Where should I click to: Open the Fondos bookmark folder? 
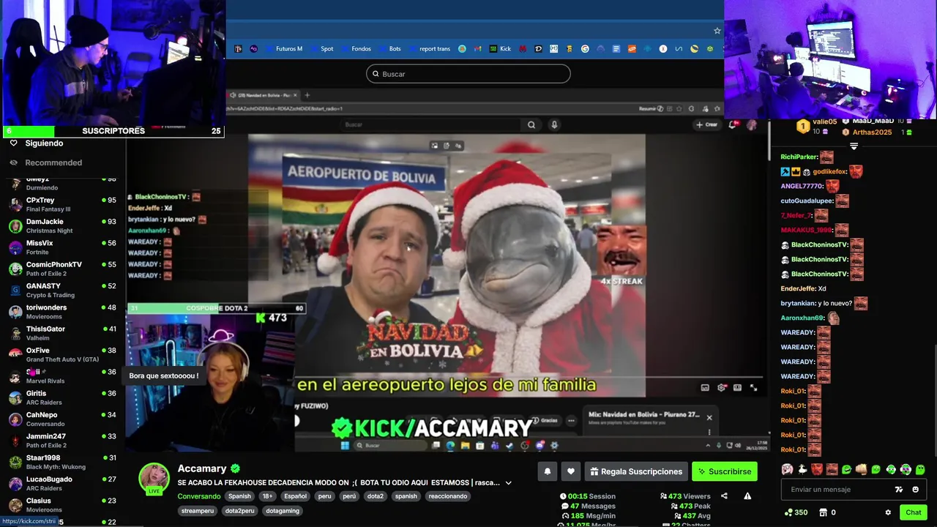coord(356,49)
